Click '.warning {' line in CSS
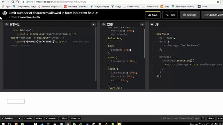Viewport: 223px width, 125px height. 115,88
